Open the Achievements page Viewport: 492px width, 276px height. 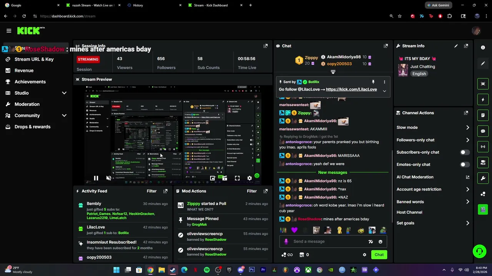click(30, 82)
